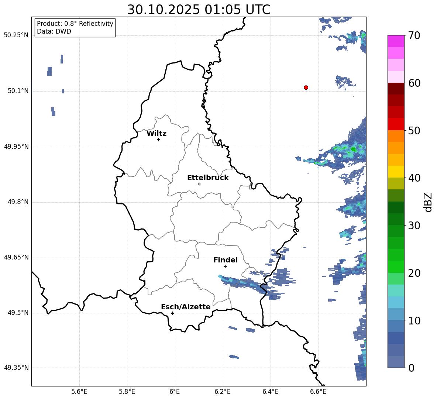Click the green radar echo cluster near 49.95°N
Screen dimensions: 437x399
[350, 149]
